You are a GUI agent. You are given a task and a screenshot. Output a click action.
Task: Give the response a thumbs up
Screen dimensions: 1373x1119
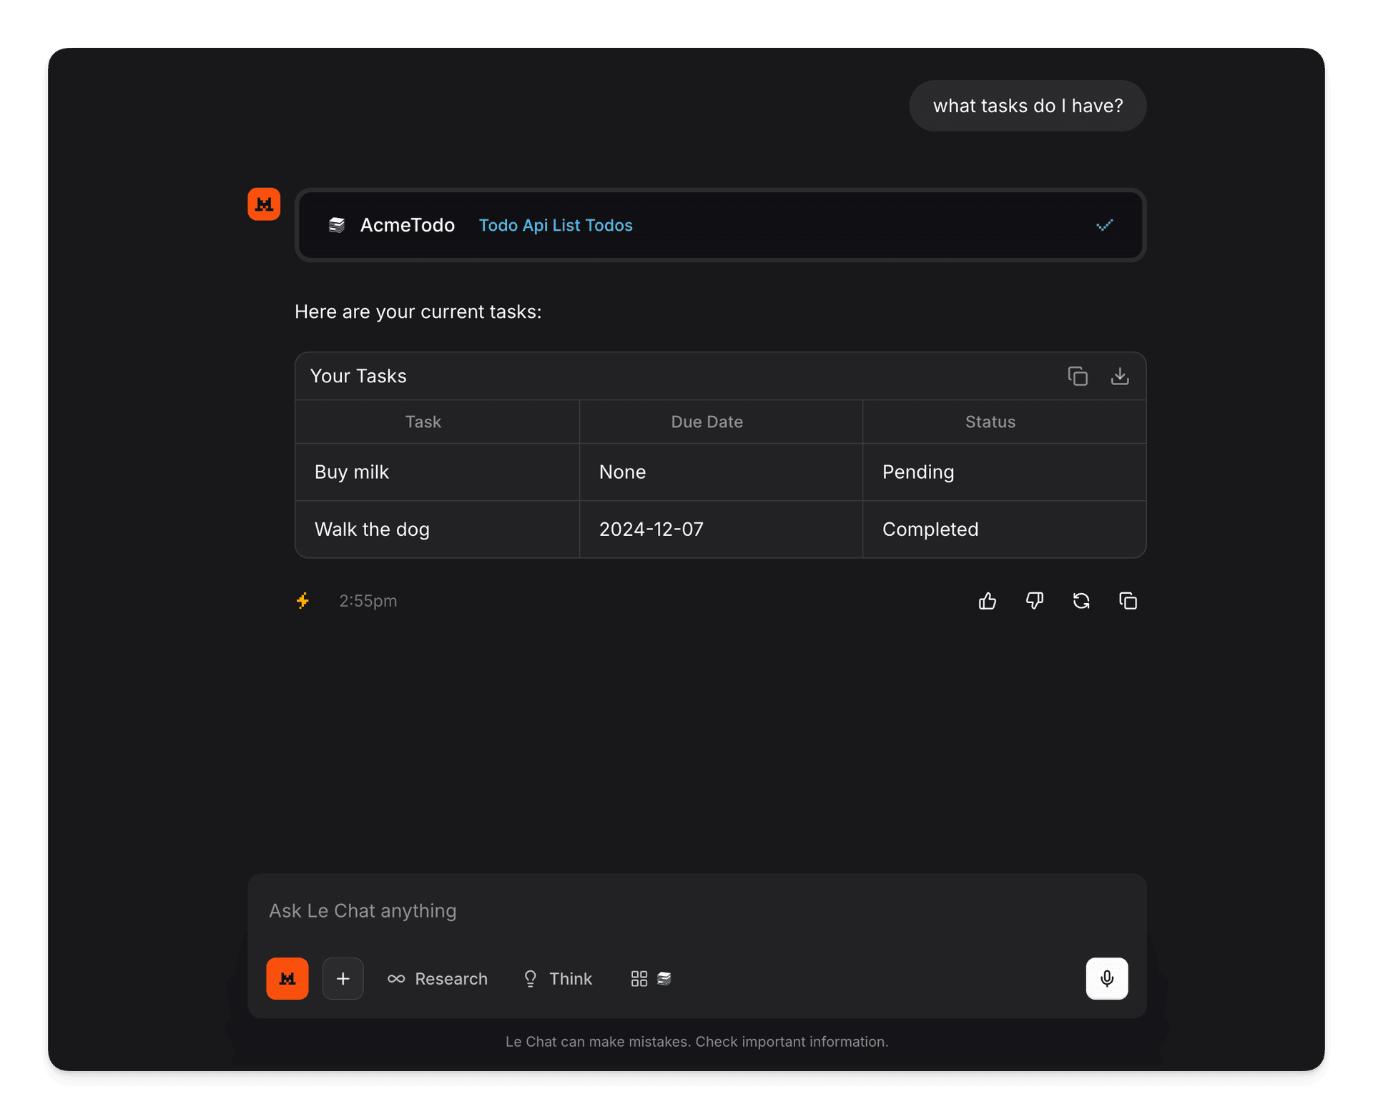[x=987, y=601]
